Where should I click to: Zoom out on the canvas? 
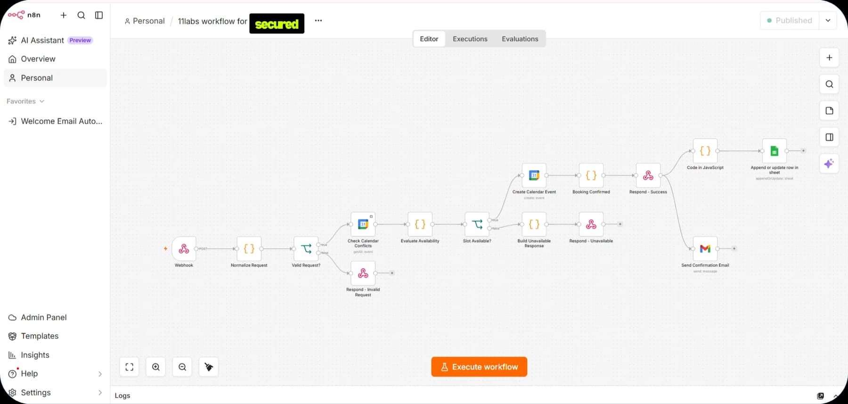coord(182,367)
